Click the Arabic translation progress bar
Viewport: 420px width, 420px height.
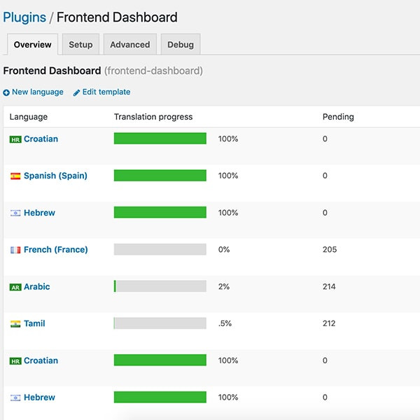(x=160, y=286)
